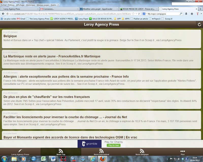Open the Faciliter les licenciements article
Image resolution: width=203 pixels, height=162 pixels.
101,120
